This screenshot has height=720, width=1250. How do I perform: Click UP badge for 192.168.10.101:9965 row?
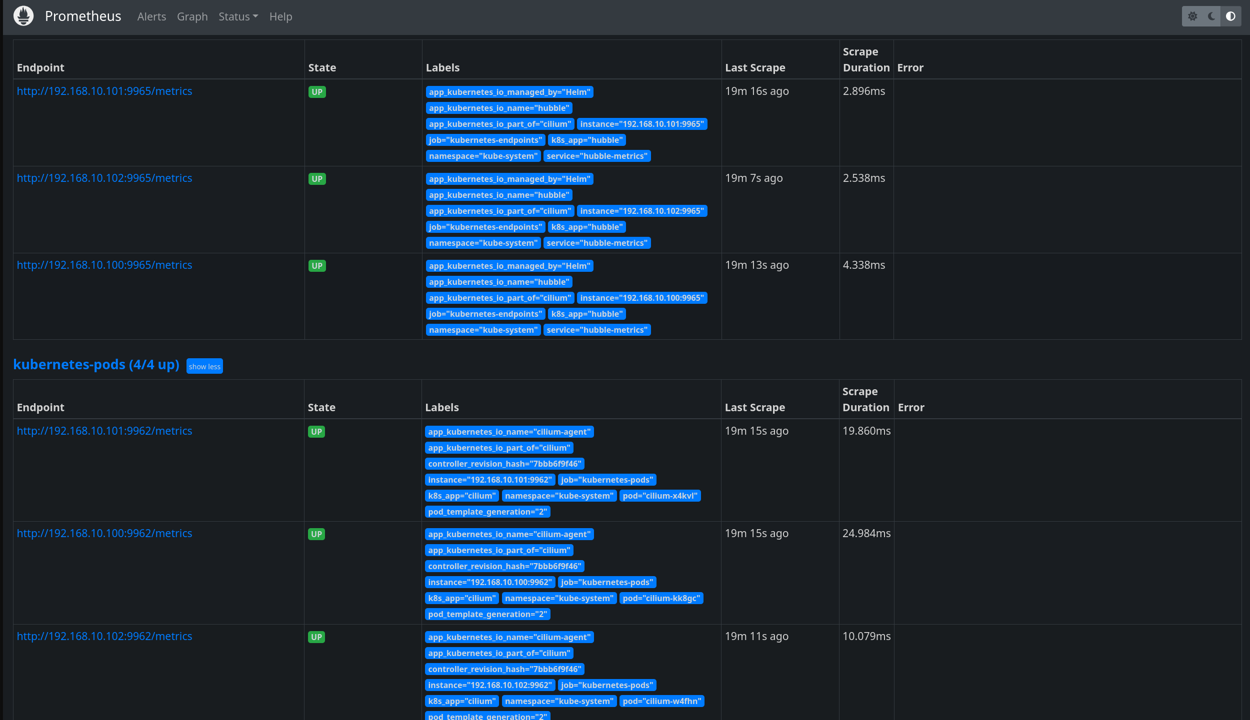point(317,92)
